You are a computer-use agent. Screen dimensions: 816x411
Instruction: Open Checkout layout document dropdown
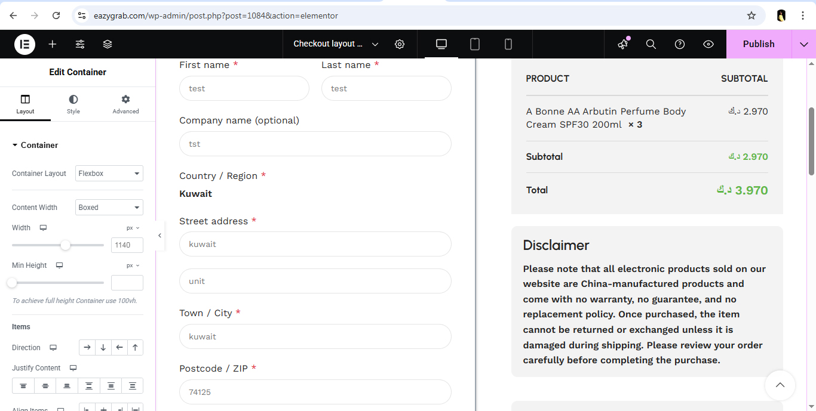point(336,44)
